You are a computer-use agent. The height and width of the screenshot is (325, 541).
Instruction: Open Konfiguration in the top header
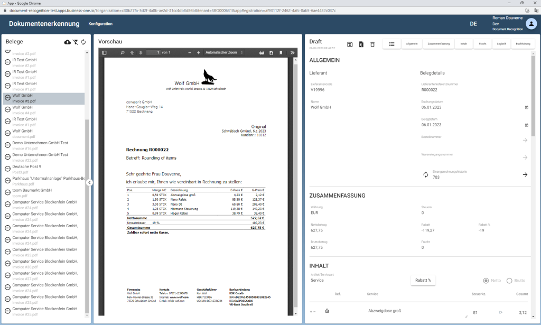[100, 24]
